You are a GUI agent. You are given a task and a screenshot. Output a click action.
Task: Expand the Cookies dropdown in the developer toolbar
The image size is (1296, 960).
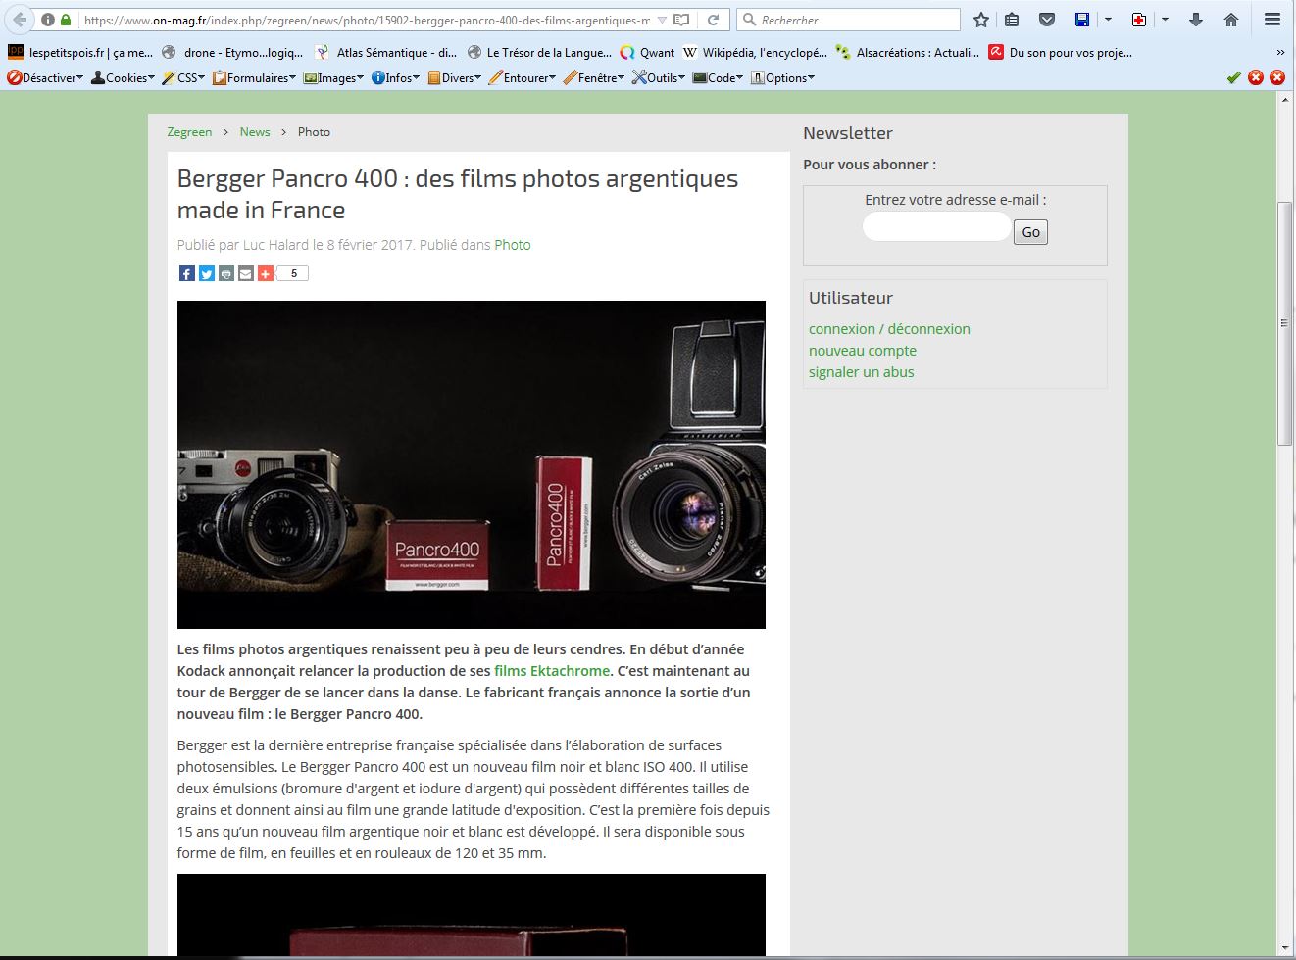tap(123, 78)
